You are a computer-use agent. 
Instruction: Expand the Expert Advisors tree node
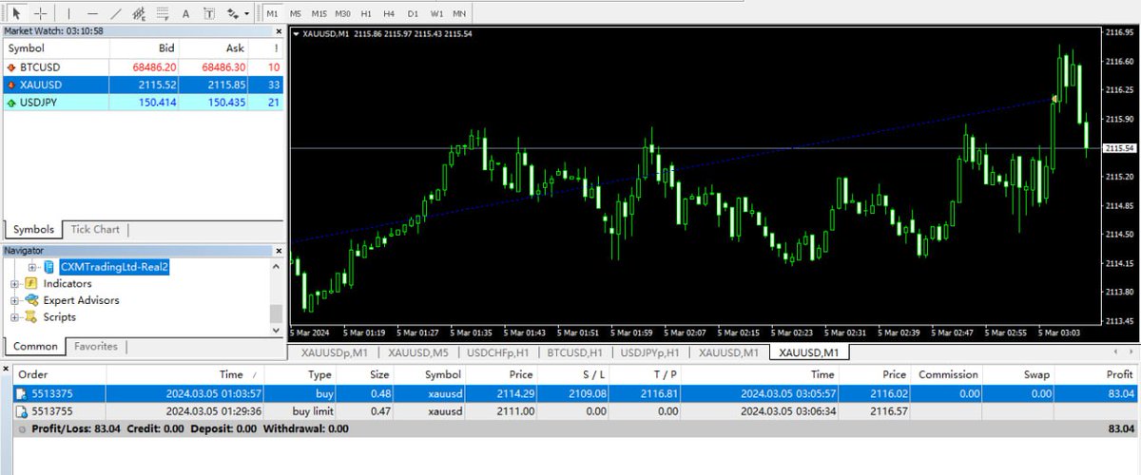(x=14, y=300)
